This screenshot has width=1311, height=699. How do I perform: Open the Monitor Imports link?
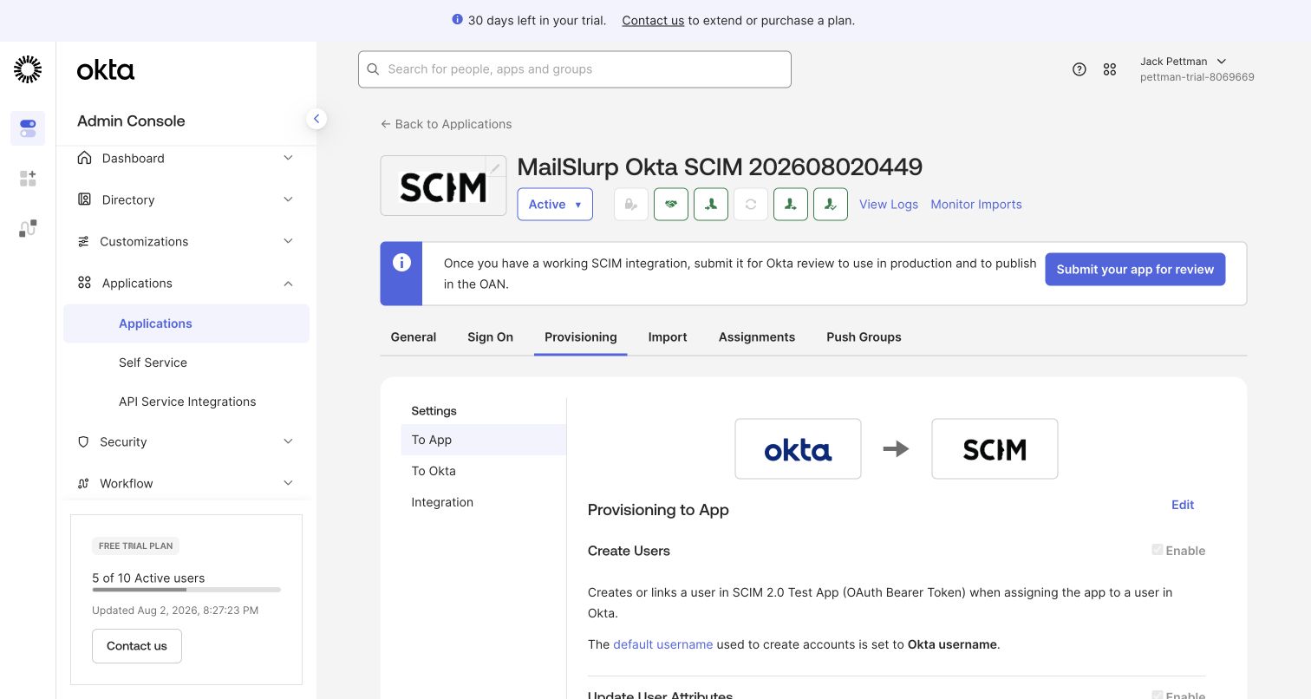click(x=976, y=205)
